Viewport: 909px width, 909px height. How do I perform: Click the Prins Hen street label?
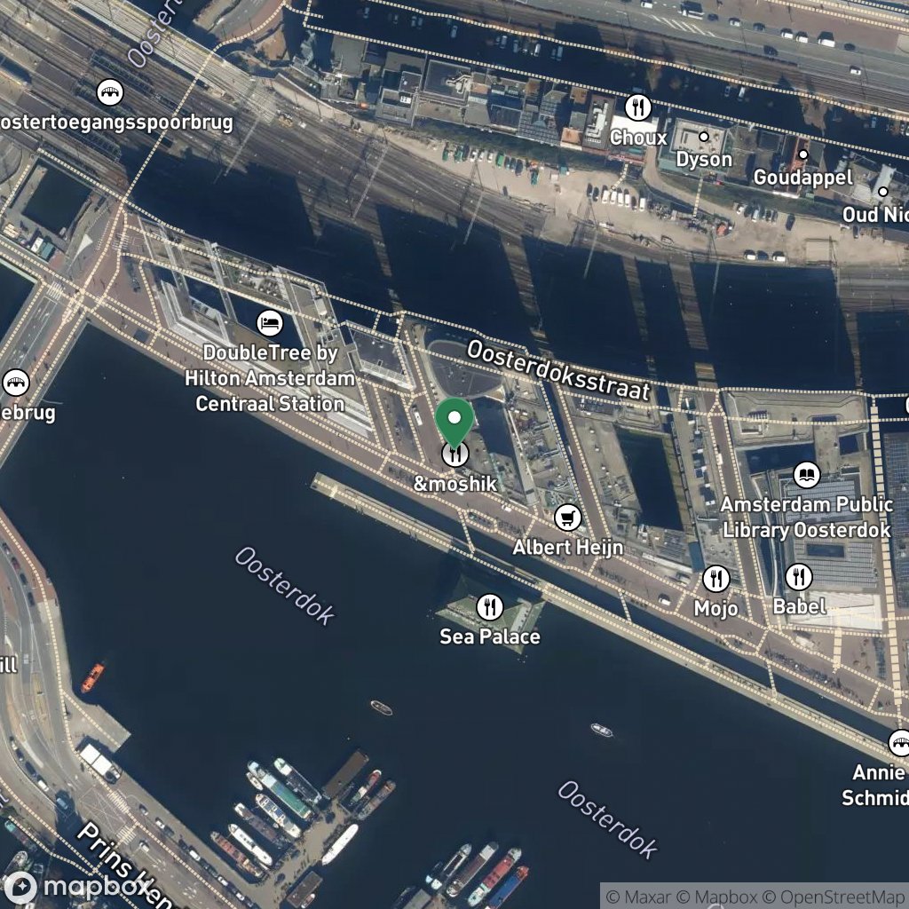pyautogui.click(x=124, y=864)
